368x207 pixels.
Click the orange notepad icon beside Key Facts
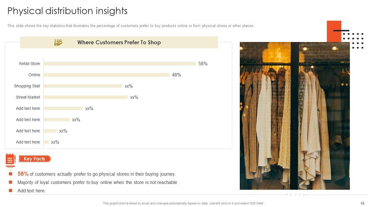point(10,160)
